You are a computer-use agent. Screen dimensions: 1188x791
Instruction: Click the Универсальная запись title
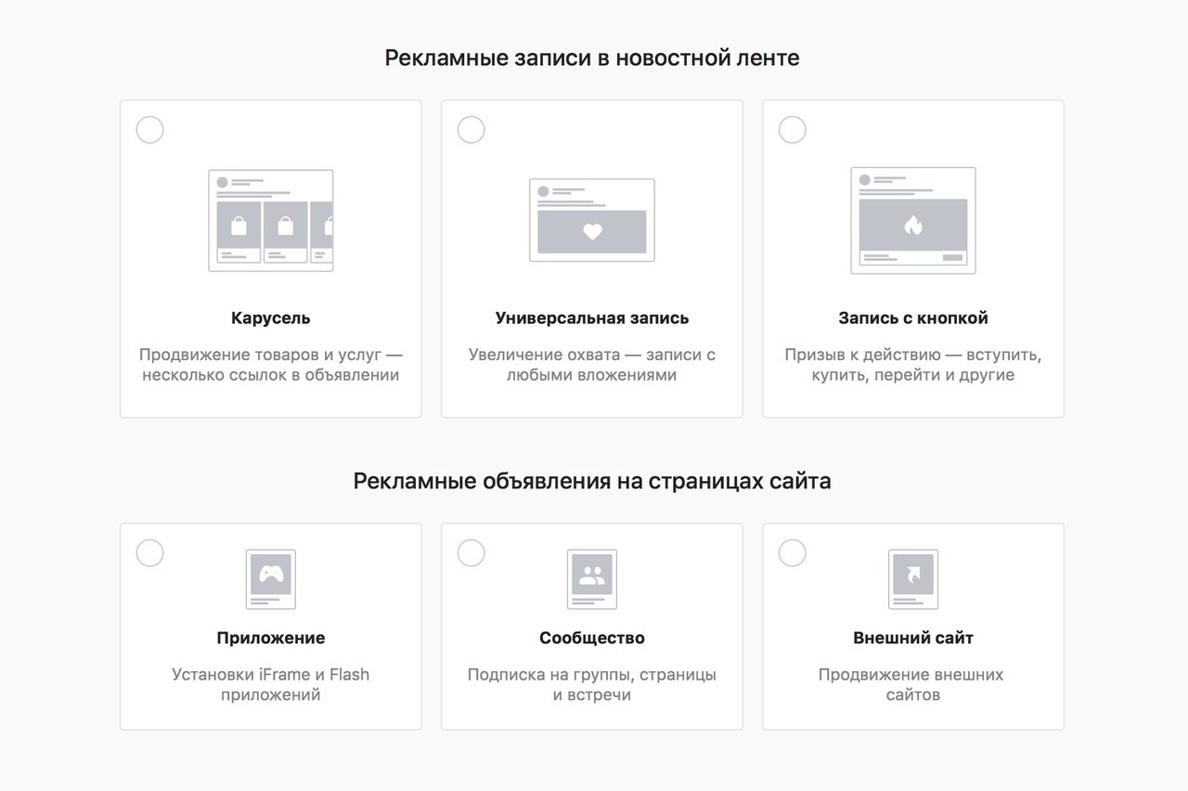[x=592, y=318]
